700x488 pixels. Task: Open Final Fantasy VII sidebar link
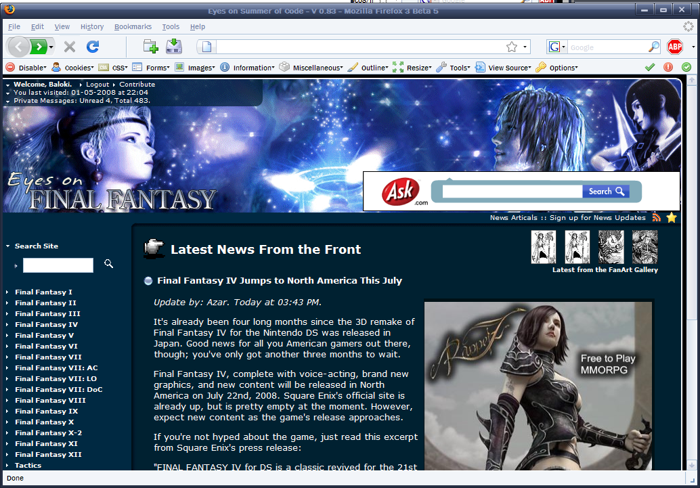(48, 357)
